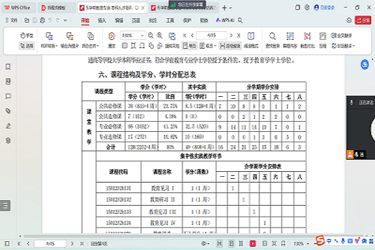The height and width of the screenshot is (250, 375).
Task: Click the Find/Search tool icon
Action: tap(271, 39)
